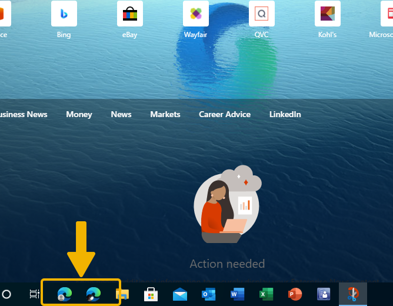Image resolution: width=393 pixels, height=306 pixels.
Task: Open the Teams-style people app icon in the taskbar
Action: pyautogui.click(x=324, y=294)
